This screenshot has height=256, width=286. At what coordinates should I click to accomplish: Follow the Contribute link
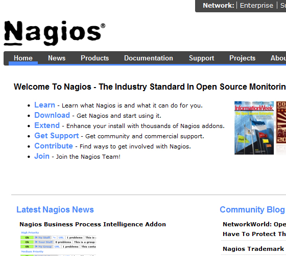[54, 146]
